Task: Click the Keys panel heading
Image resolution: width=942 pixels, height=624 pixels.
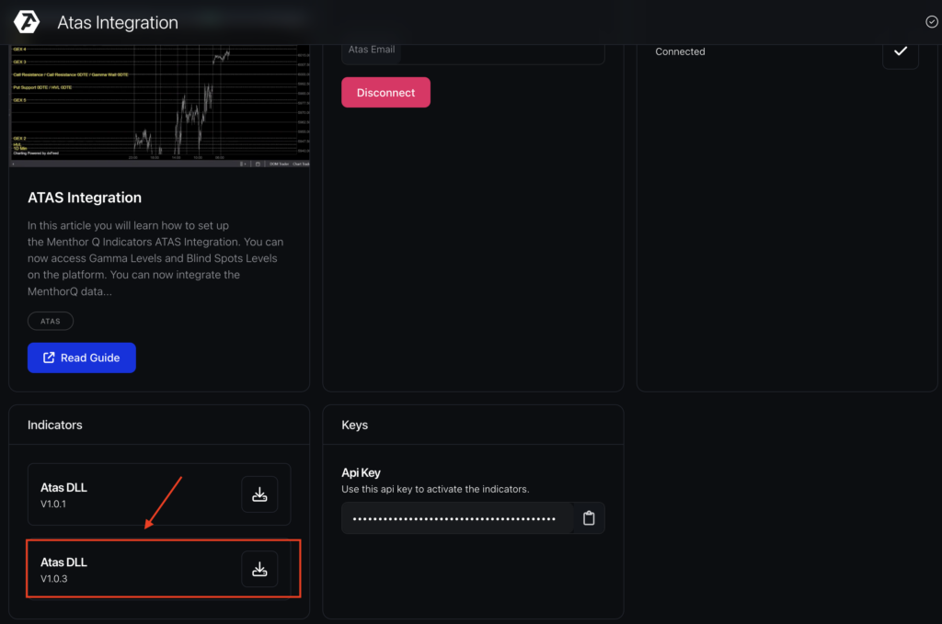Action: click(x=354, y=425)
